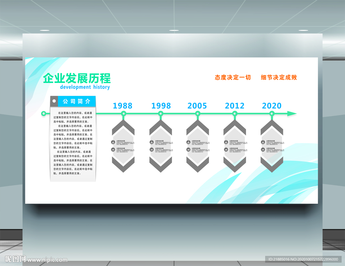This screenshot has height=266, width=345.
Task: Click the year label 2020
Action: click(272, 106)
